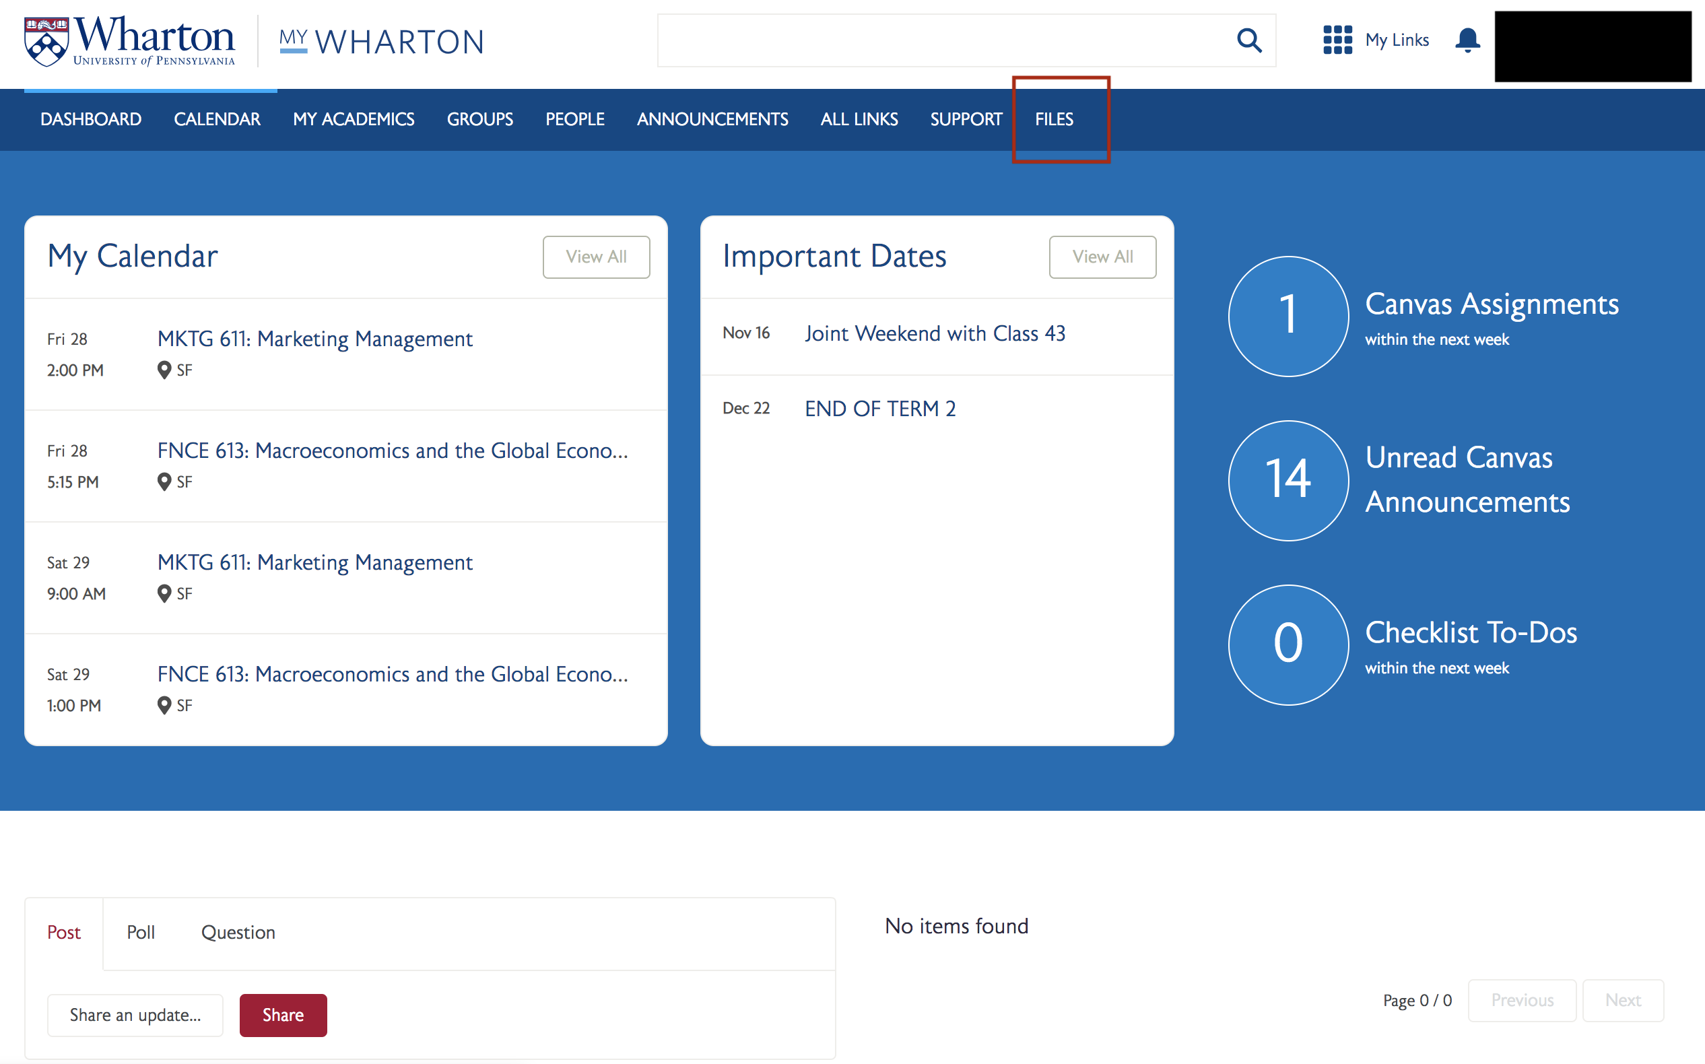Screen dimensions: 1705x1064
Task: Click the 14 unread announcements circle
Action: pyautogui.click(x=1288, y=481)
